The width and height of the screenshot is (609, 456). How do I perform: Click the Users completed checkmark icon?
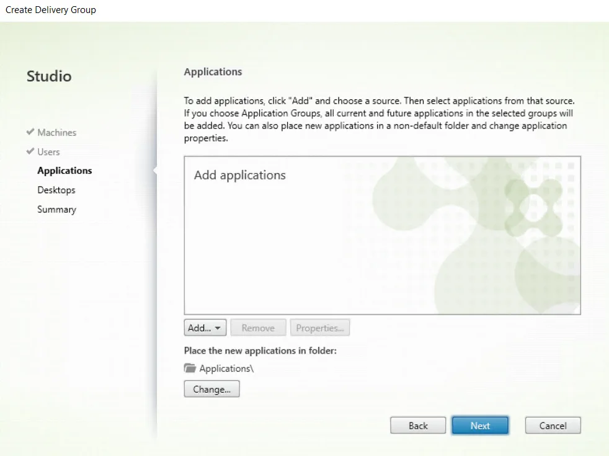click(x=30, y=151)
